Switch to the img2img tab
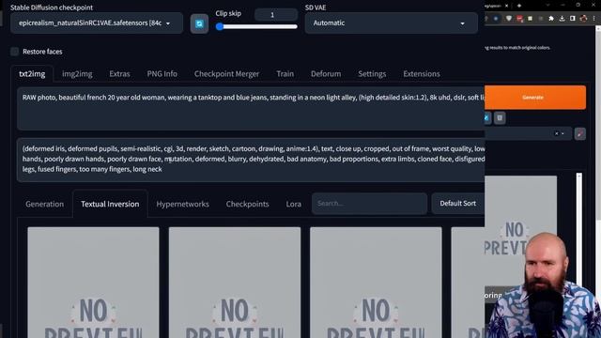 (x=77, y=74)
